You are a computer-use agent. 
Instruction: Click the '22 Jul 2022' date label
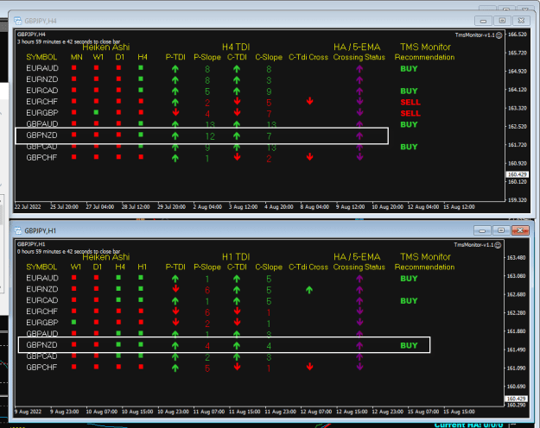click(x=28, y=207)
